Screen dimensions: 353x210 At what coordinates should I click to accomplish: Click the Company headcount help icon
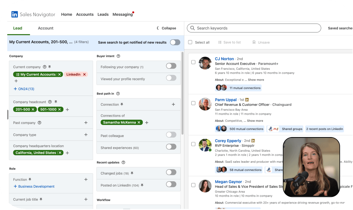point(50,102)
